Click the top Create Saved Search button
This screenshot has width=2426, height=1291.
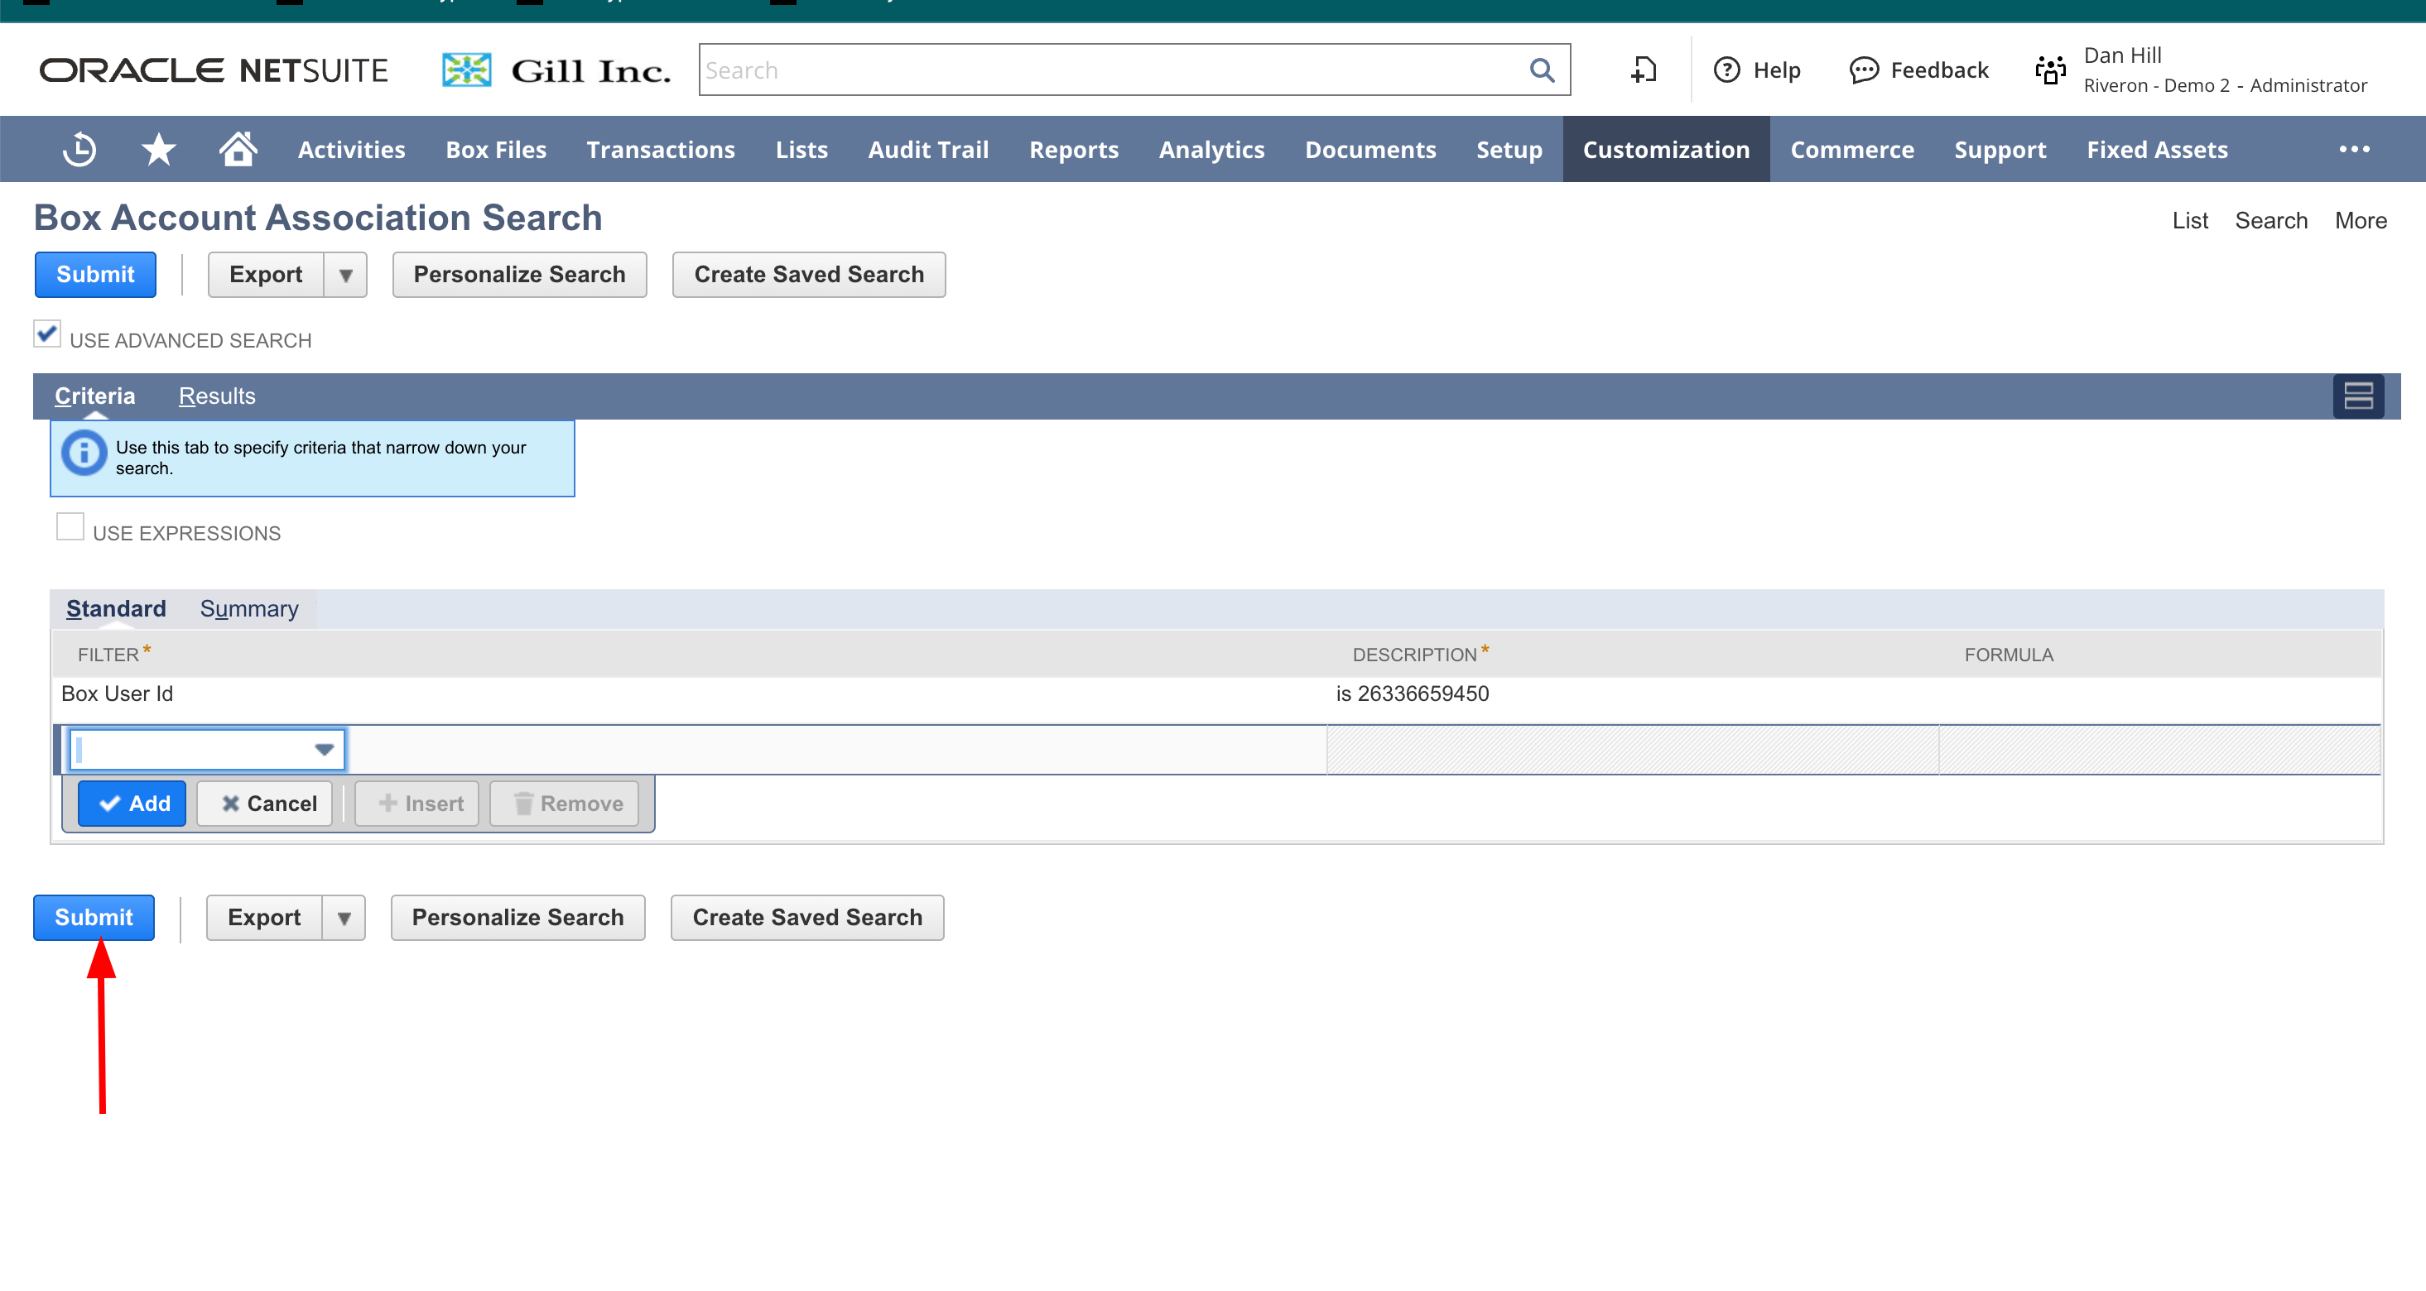click(808, 275)
